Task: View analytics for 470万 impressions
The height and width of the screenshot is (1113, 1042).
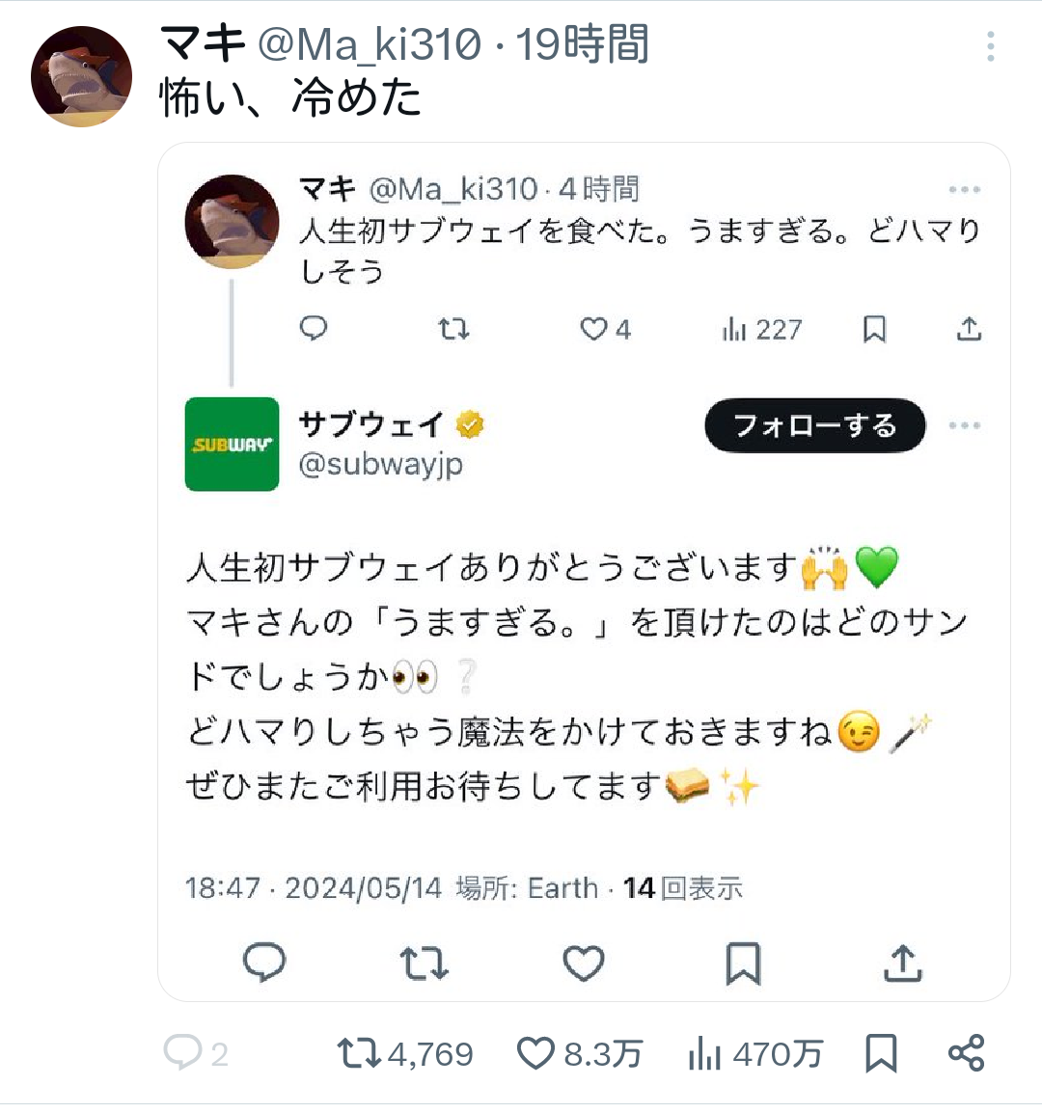Action: 755,1053
